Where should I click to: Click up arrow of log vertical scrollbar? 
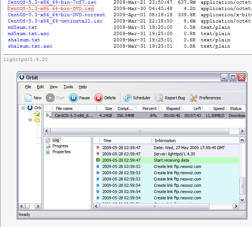coord(242,140)
